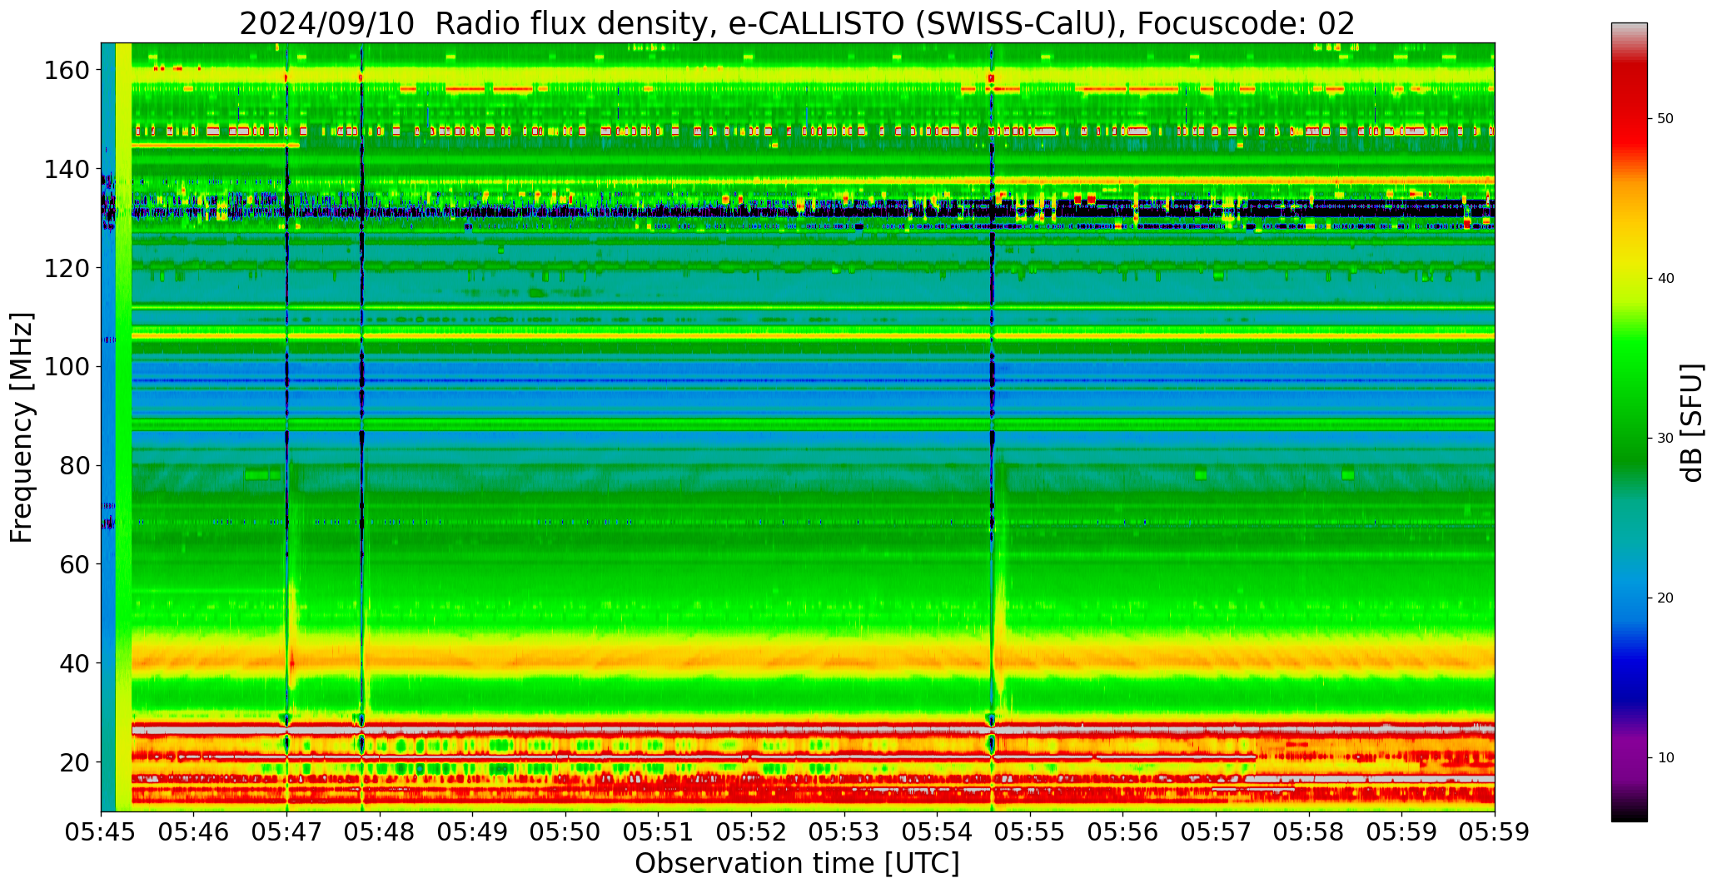Click the 05:57 time tick label
The image size is (1717, 888).
coord(1217,831)
